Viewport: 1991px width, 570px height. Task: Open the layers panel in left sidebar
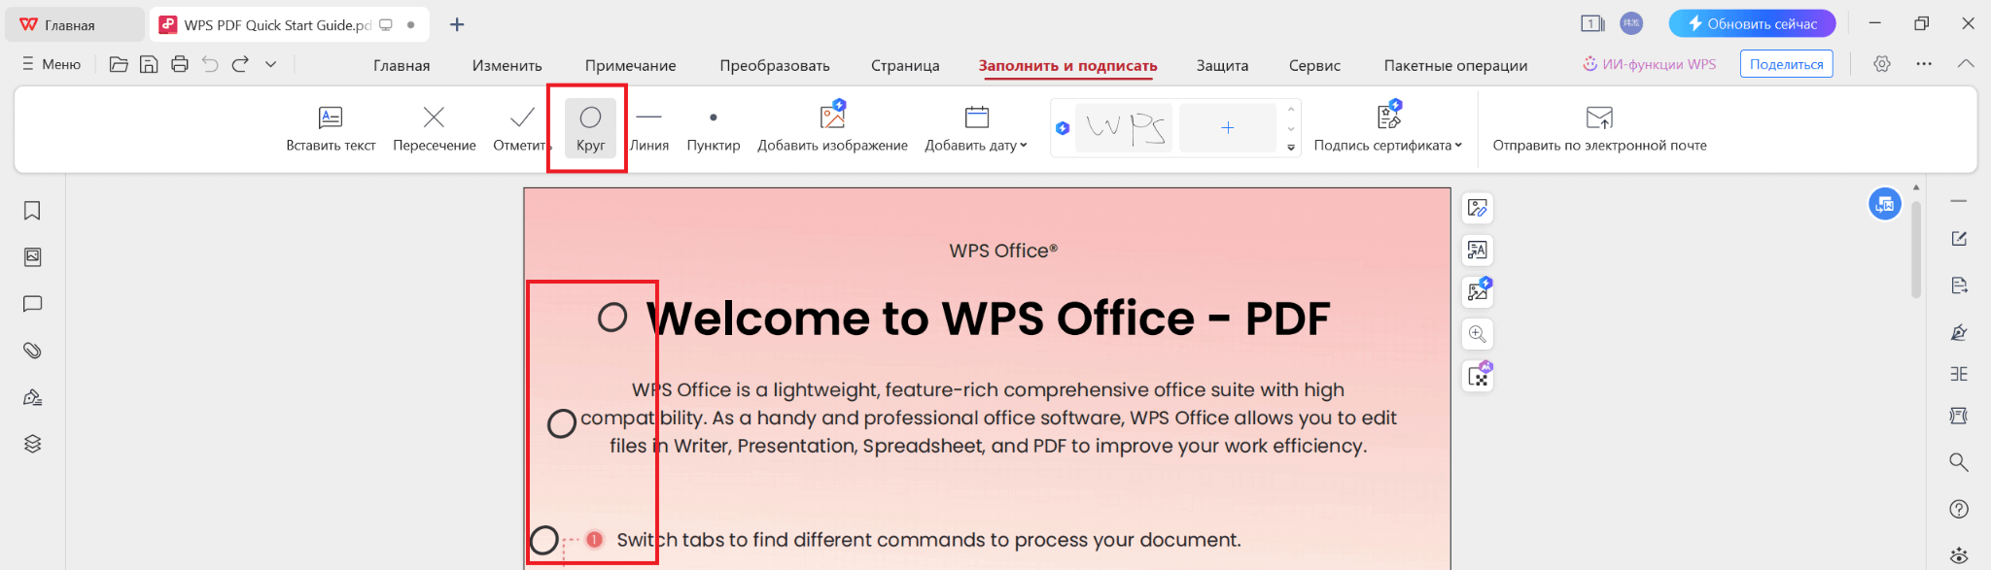click(32, 444)
